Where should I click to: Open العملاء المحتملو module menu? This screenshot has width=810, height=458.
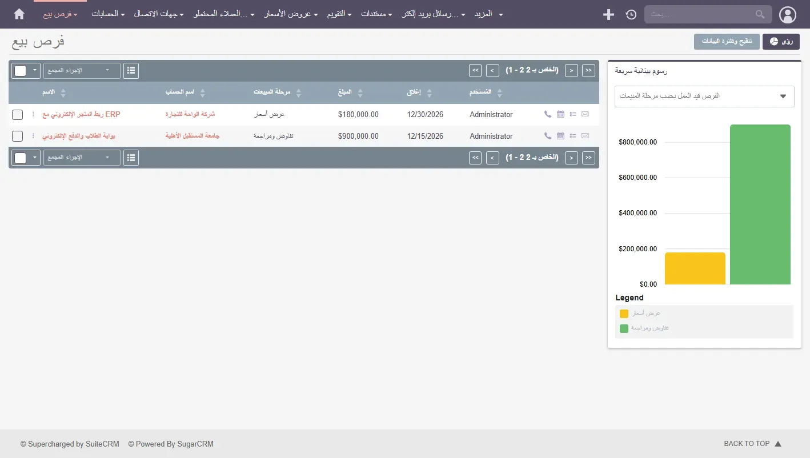[x=224, y=14]
